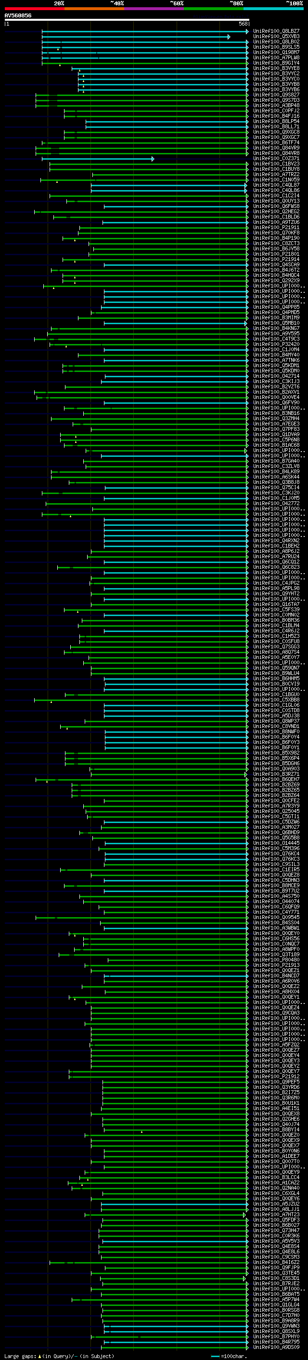Click hit label UniRef100_C8S3D1
The image size is (308, 1360).
coord(276,1278)
